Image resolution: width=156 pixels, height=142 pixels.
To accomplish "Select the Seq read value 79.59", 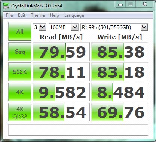I will (61, 52).
